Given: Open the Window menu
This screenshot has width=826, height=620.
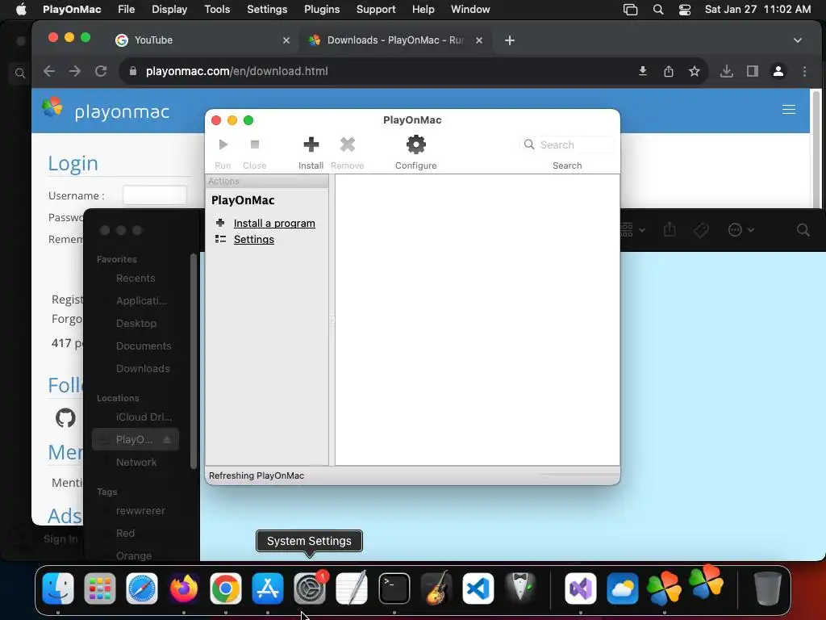Looking at the screenshot, I should coord(470,10).
